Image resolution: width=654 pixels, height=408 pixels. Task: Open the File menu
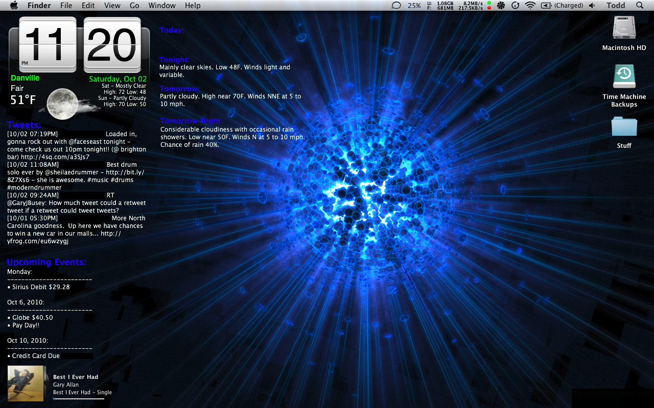(66, 6)
